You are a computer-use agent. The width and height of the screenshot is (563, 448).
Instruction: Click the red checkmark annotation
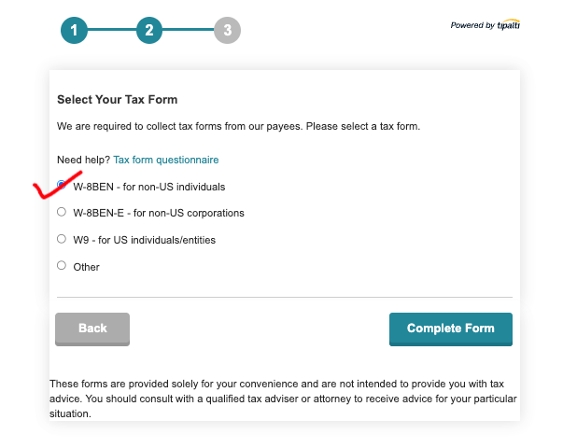point(58,185)
